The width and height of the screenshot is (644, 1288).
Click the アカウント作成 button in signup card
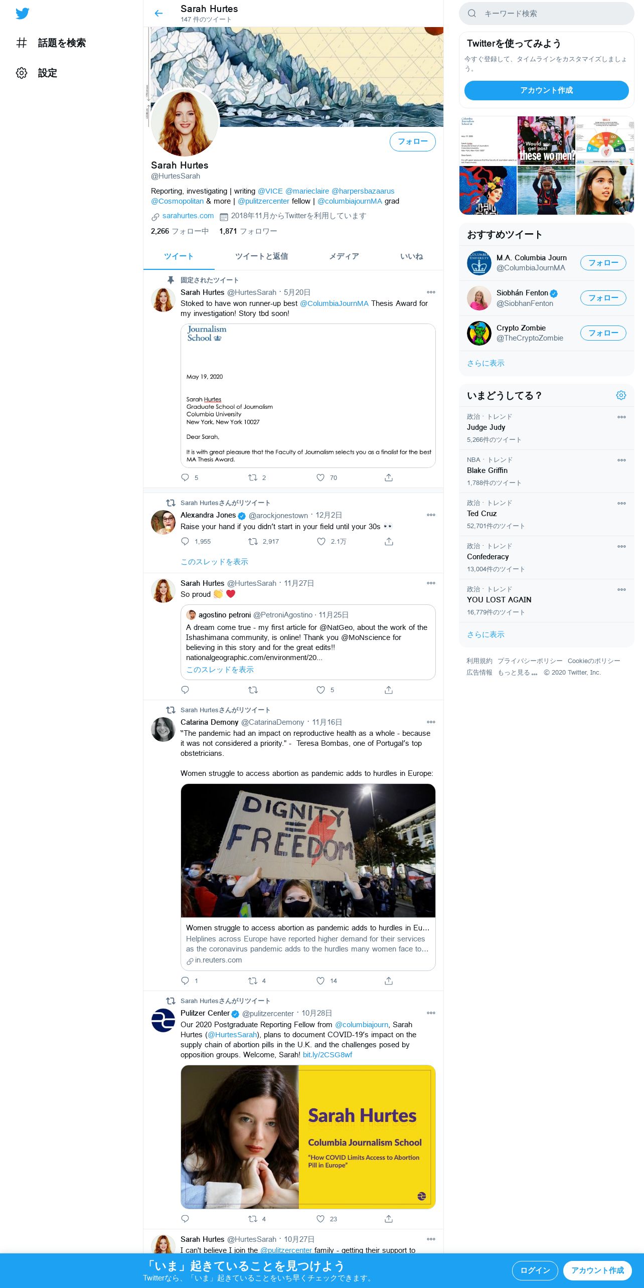pyautogui.click(x=546, y=90)
